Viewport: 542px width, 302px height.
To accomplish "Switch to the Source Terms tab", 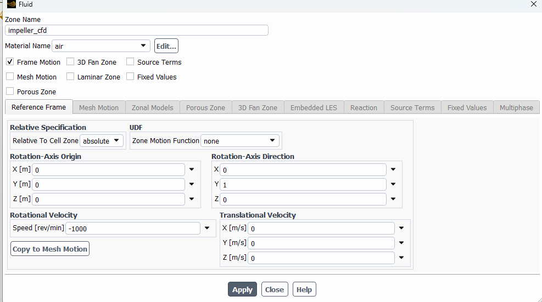I will click(412, 107).
